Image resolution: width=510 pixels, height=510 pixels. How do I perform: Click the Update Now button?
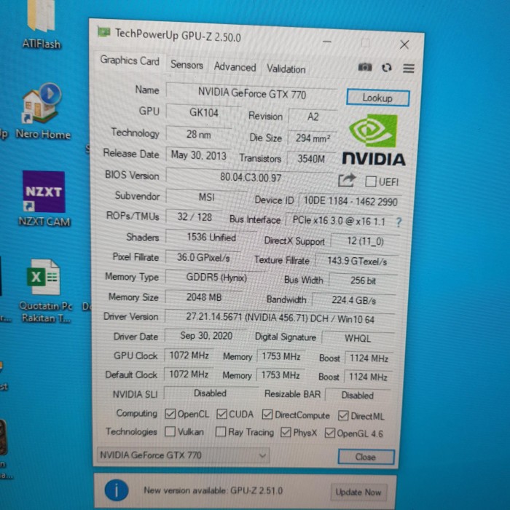click(x=358, y=492)
